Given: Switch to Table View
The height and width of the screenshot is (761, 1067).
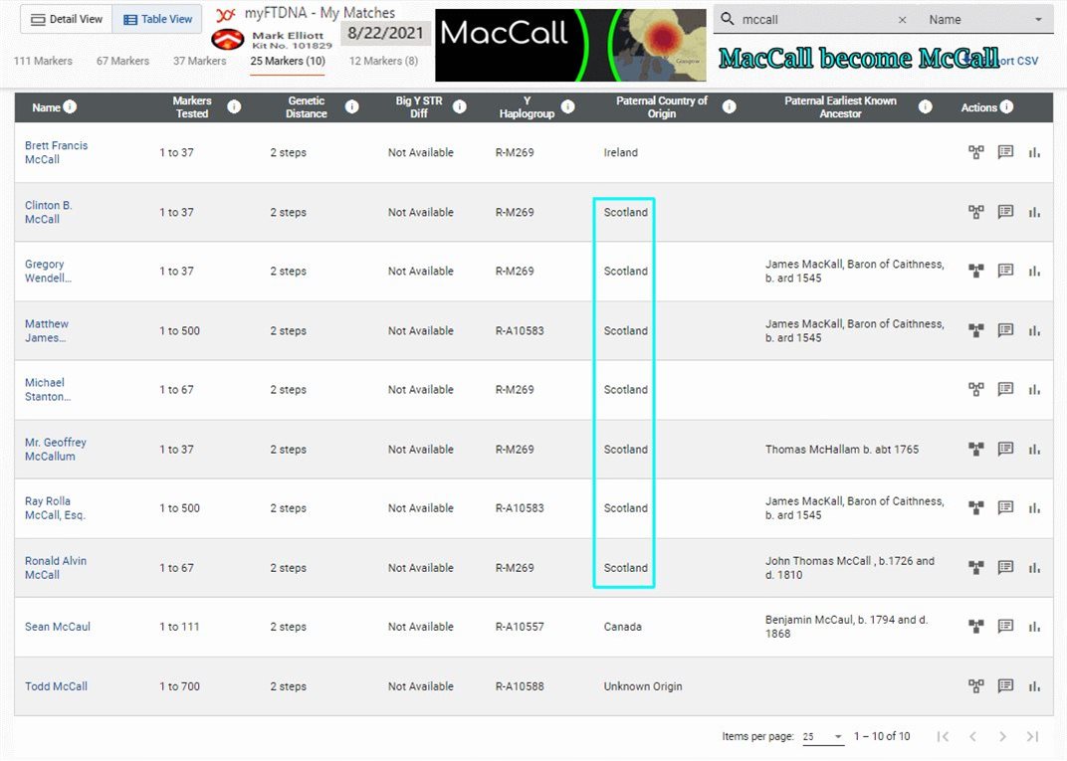Looking at the screenshot, I should (156, 19).
